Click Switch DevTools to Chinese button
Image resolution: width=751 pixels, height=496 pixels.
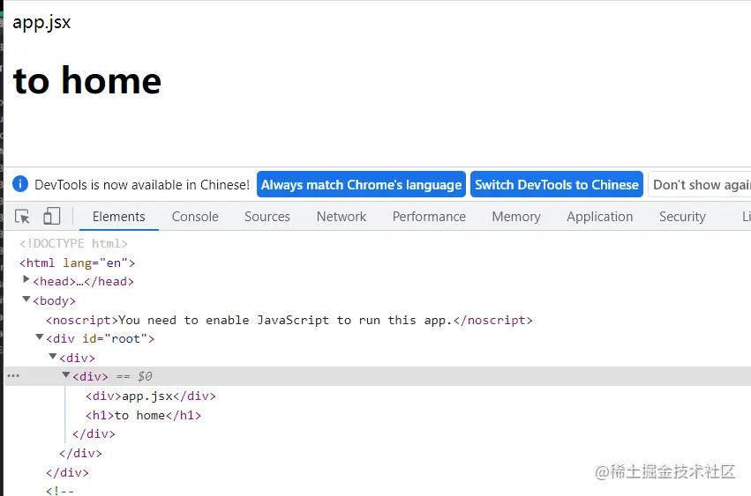click(557, 185)
